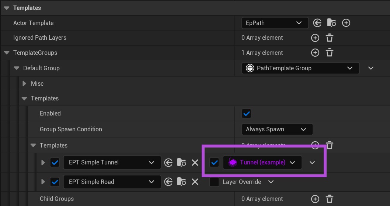The height and width of the screenshot is (206, 390).
Task: Collapse the Default Group tree item
Action: point(16,68)
